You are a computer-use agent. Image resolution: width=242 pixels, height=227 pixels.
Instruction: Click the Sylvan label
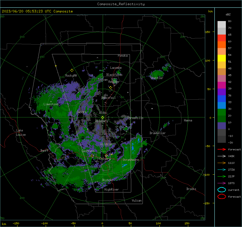point(103,80)
